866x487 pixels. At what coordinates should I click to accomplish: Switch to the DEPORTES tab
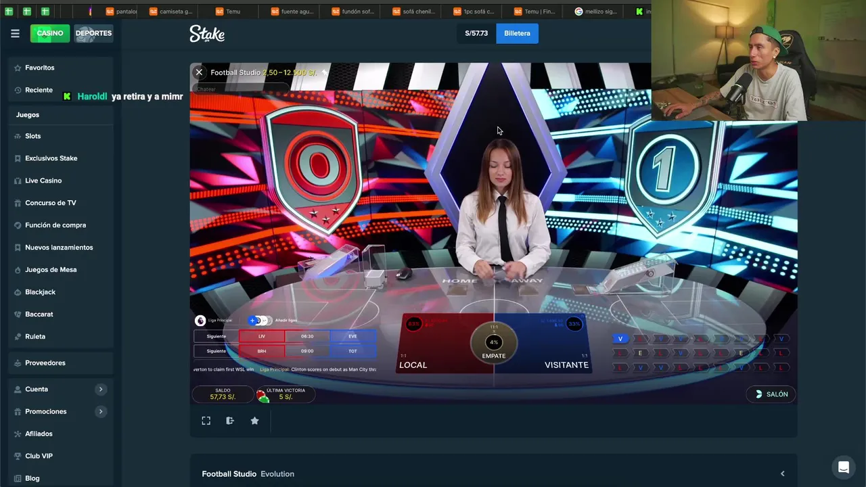coord(93,33)
